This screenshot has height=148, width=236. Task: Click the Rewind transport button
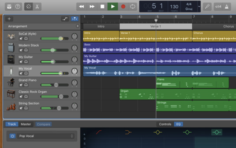pyautogui.click(x=81, y=6)
